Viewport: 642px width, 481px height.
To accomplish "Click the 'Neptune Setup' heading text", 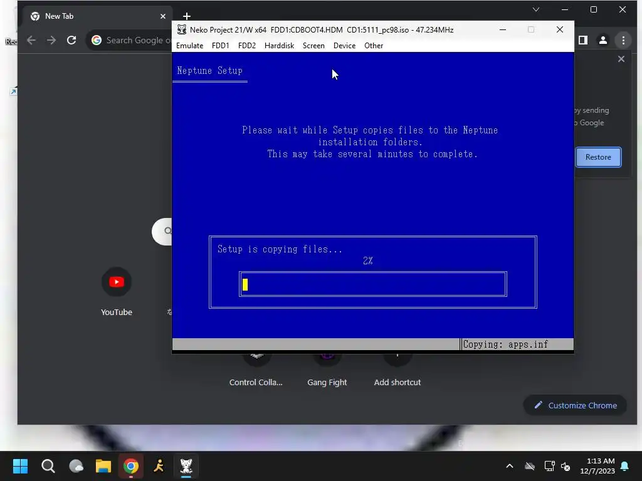I will pyautogui.click(x=209, y=70).
